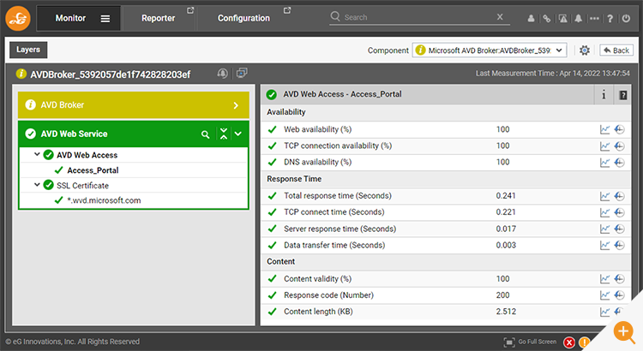The width and height of the screenshot is (643, 351).
Task: Search within AVD Web Service layer
Action: coord(206,134)
